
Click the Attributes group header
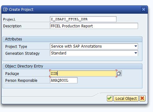[x=72, y=39]
